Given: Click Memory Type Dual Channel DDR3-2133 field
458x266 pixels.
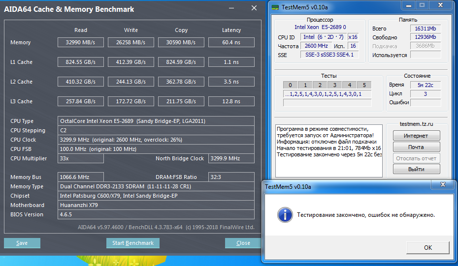Looking at the screenshot, I should (x=156, y=186).
